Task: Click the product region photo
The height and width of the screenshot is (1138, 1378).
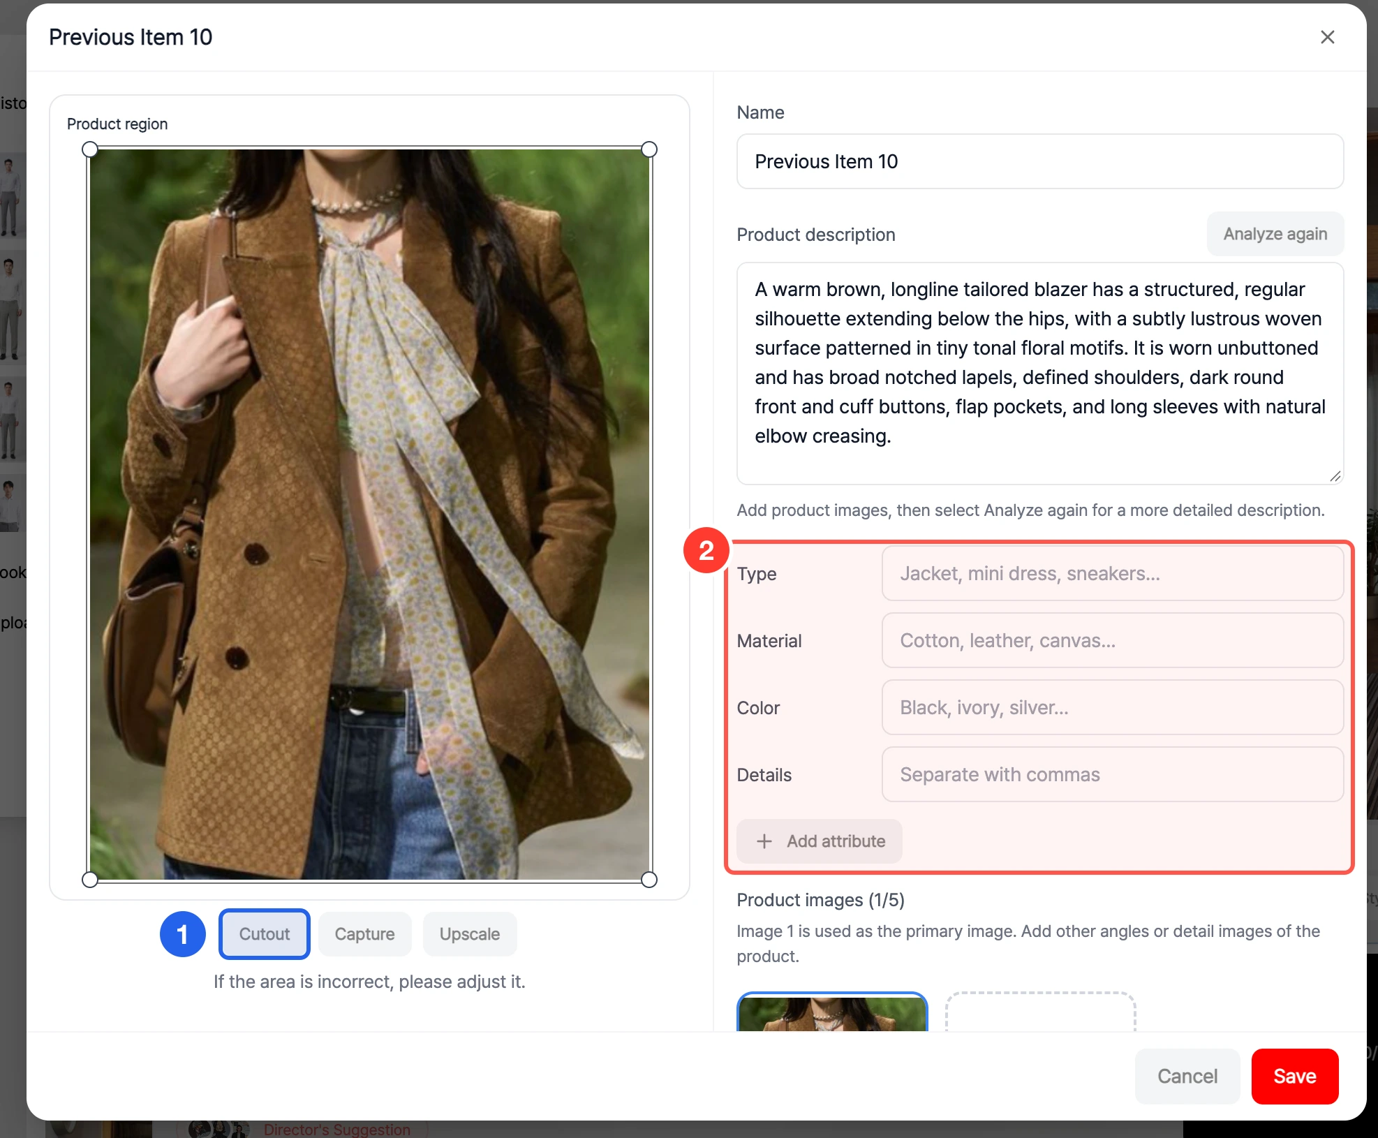Action: click(369, 515)
